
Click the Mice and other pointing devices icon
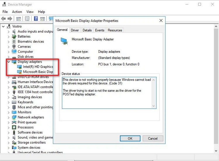14,107
